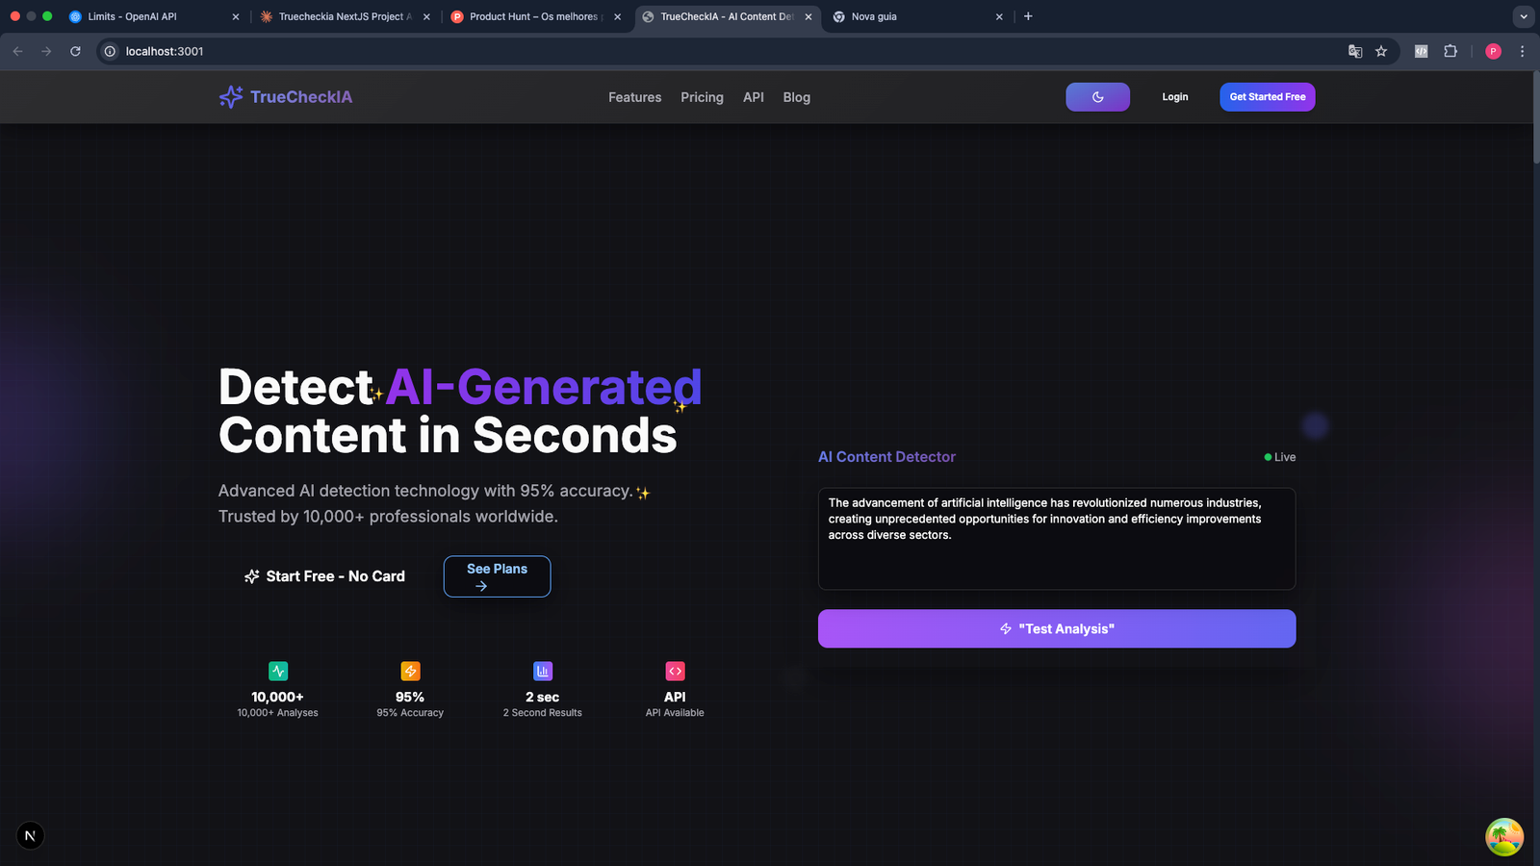Open the tab search dropdown arrow

[1523, 16]
